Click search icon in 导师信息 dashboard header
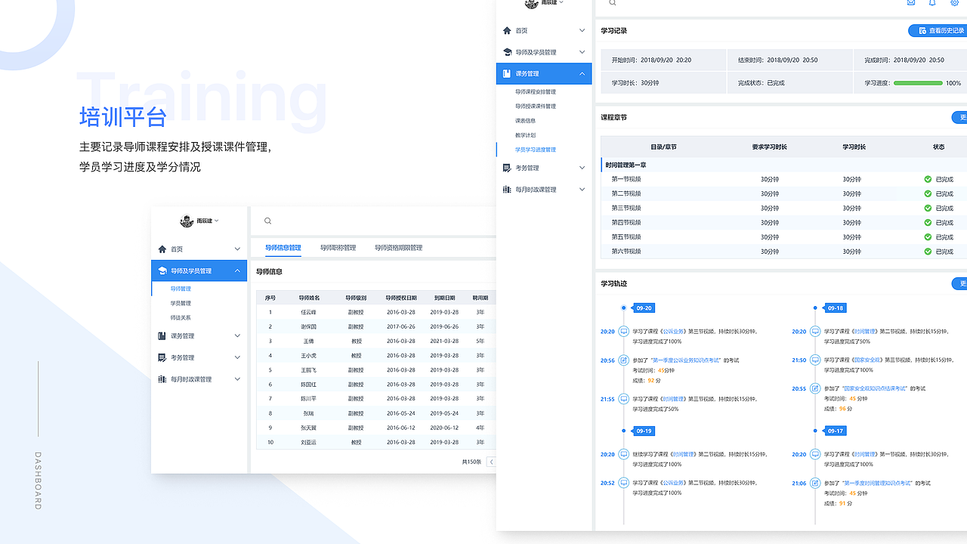Viewport: 967px width, 544px height. [267, 221]
